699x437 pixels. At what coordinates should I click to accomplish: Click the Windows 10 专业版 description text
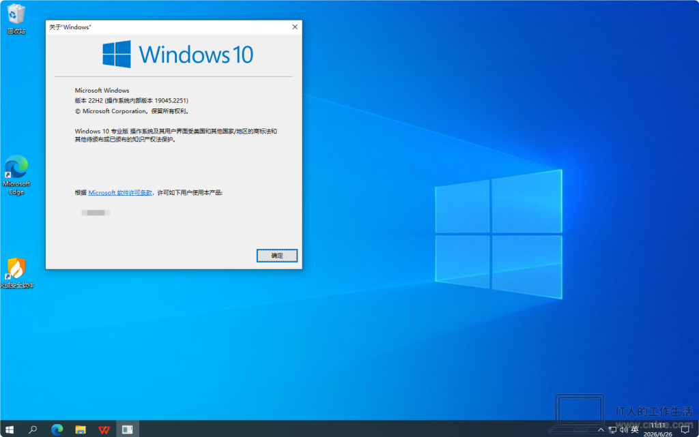pos(175,135)
